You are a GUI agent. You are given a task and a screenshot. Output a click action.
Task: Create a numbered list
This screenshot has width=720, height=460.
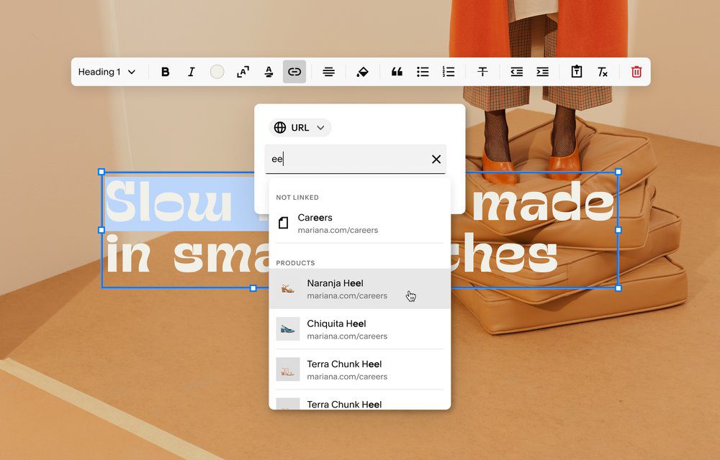(x=448, y=71)
